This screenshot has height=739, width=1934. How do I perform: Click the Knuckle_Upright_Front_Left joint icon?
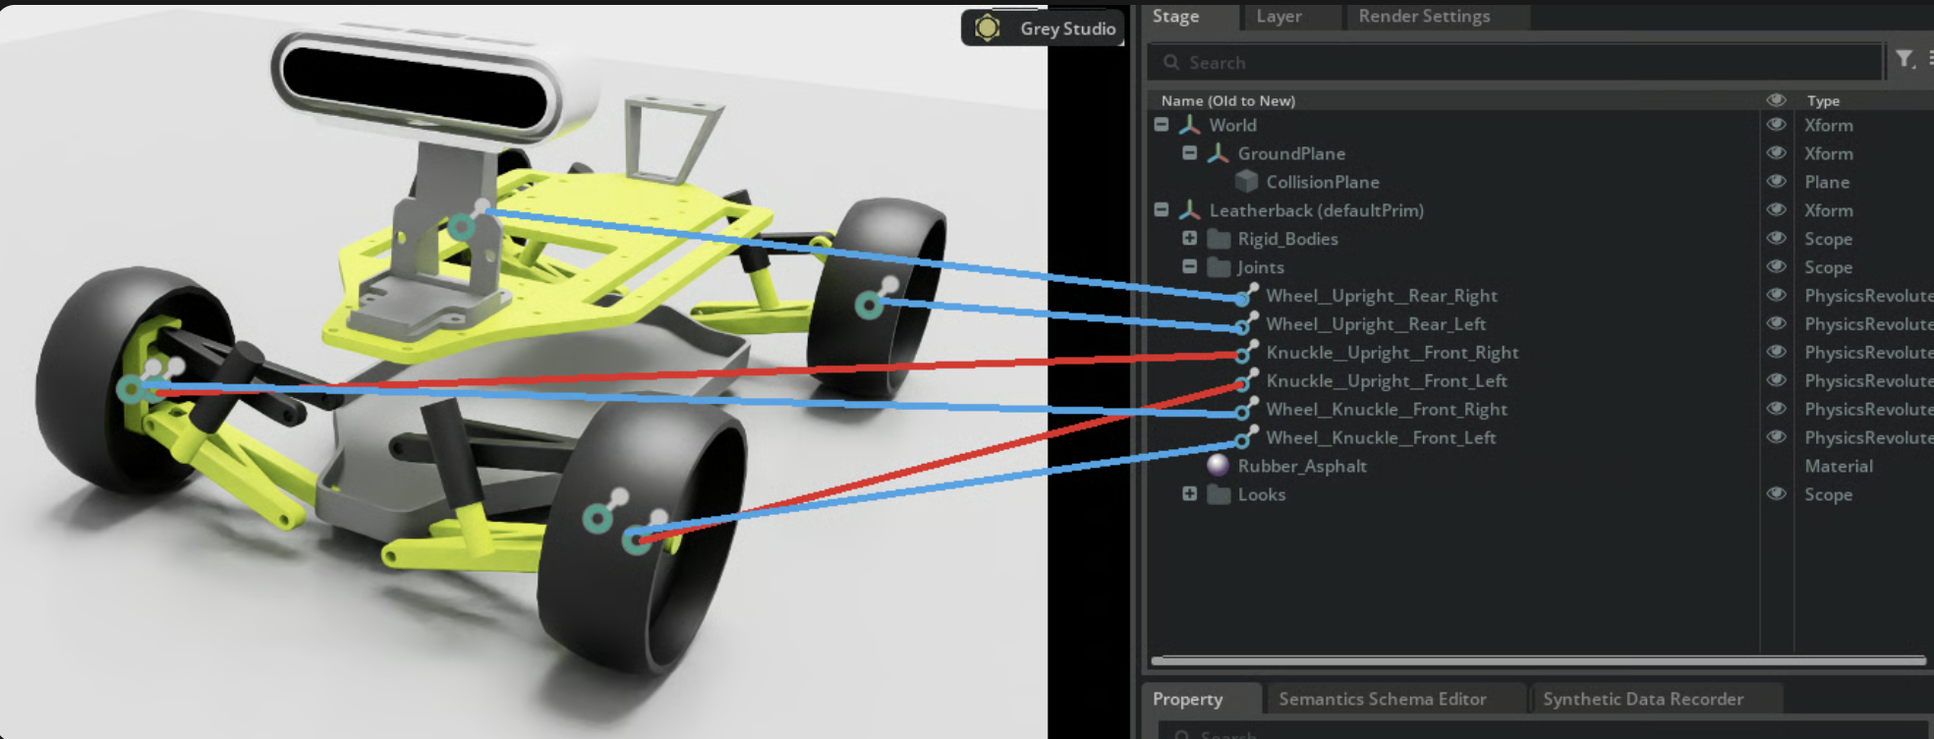click(x=1246, y=380)
